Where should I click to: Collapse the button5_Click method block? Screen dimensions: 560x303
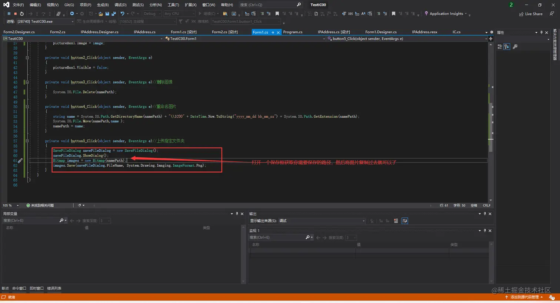pos(27,141)
